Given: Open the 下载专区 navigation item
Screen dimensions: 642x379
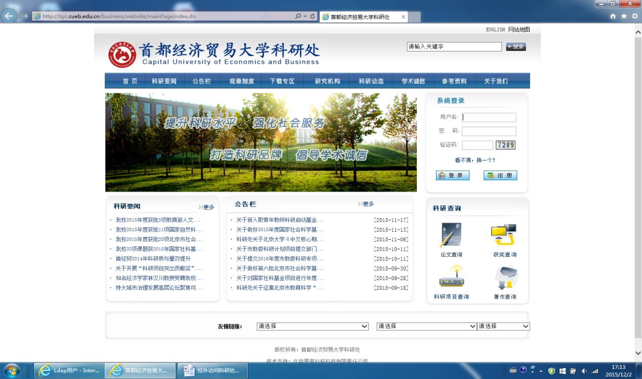Looking at the screenshot, I should click(282, 81).
